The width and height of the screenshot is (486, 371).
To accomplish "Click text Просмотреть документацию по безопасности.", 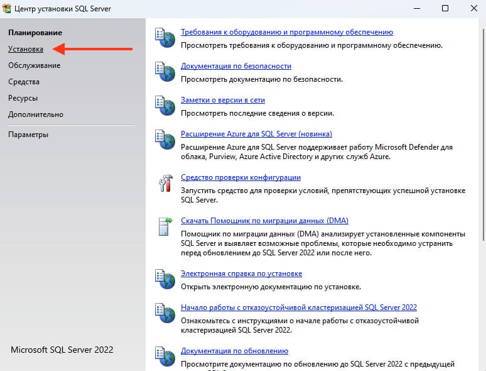I will (x=262, y=79).
